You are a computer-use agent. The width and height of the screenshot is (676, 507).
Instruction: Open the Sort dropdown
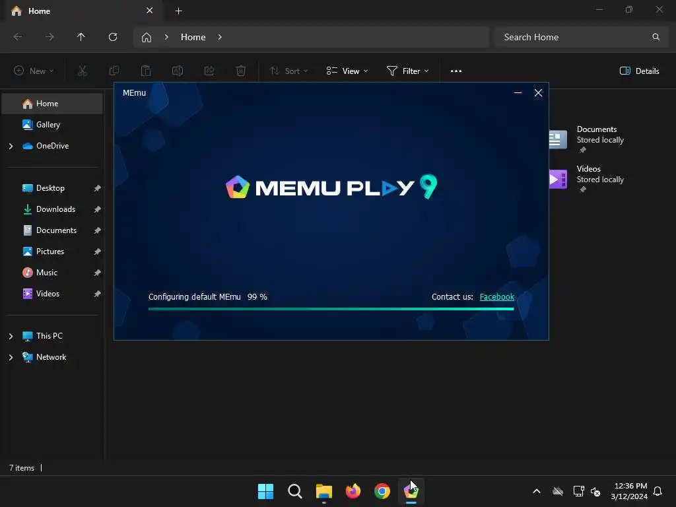click(288, 71)
